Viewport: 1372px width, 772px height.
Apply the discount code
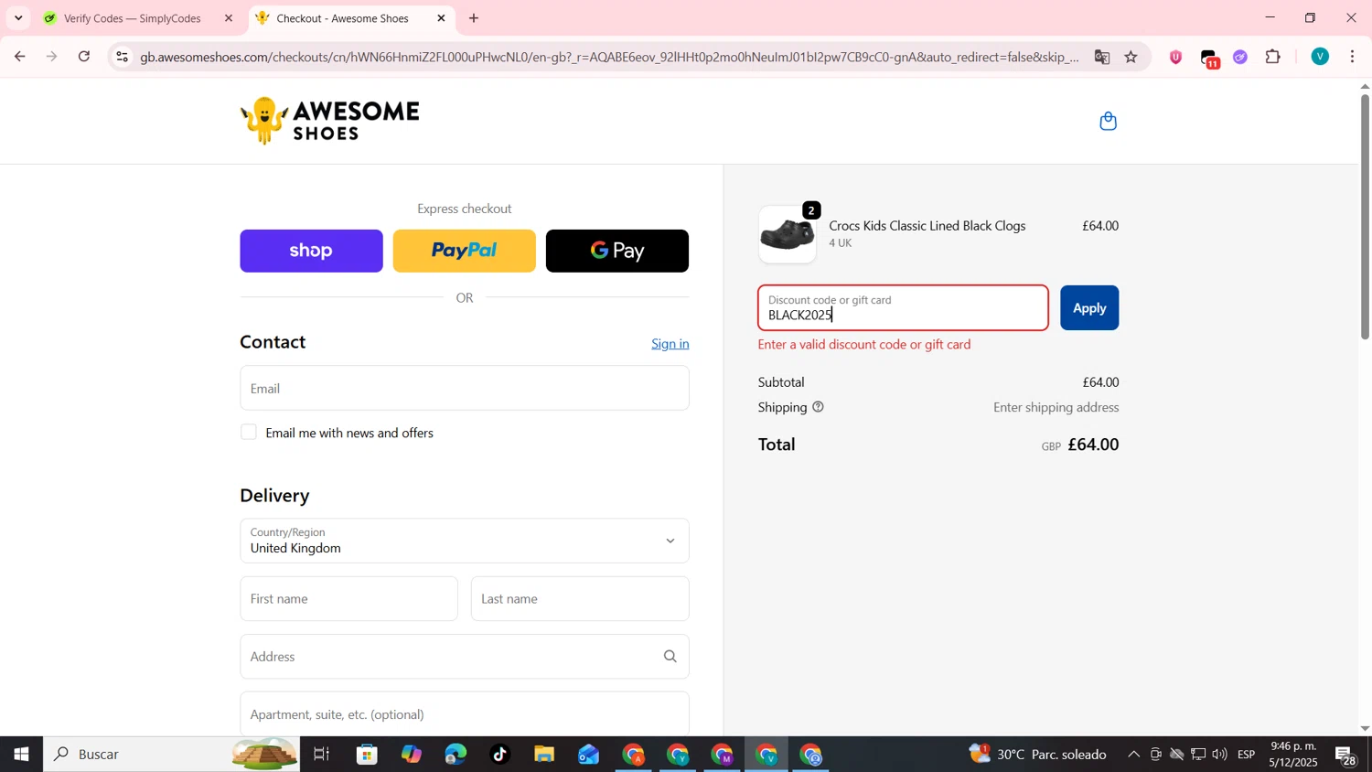[x=1089, y=308]
